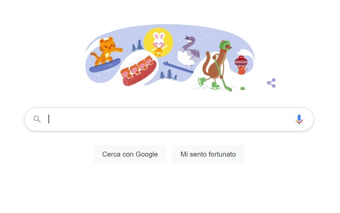Click the Cerca con Google button

(130, 154)
